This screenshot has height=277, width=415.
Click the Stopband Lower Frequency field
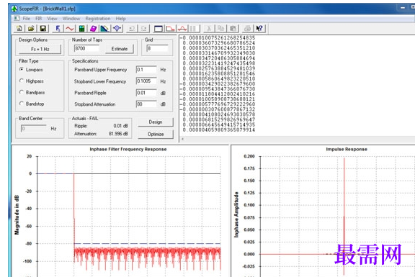(146, 81)
